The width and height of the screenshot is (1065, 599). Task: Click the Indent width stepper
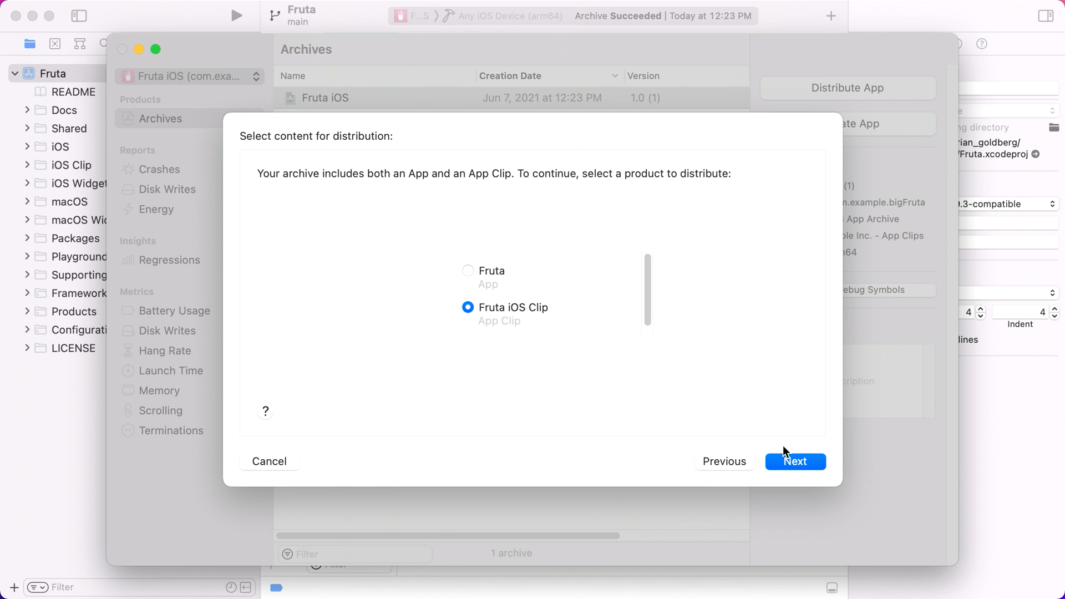click(1054, 312)
